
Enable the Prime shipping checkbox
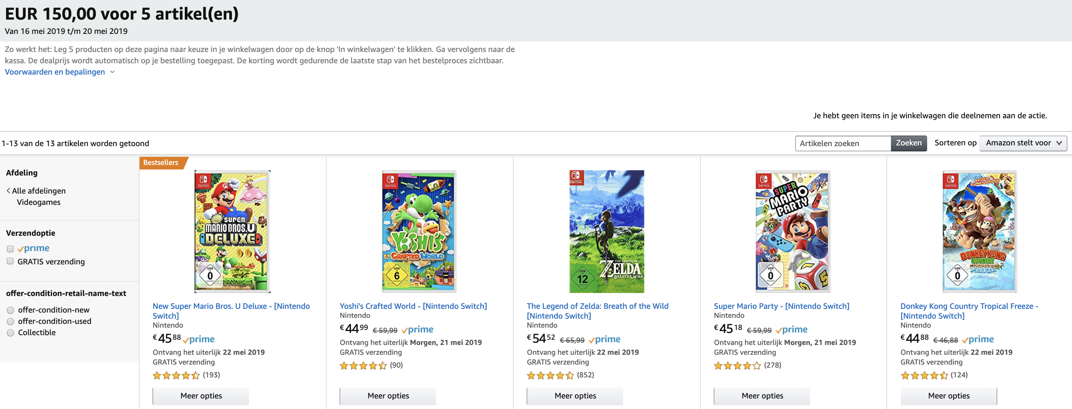pos(11,249)
